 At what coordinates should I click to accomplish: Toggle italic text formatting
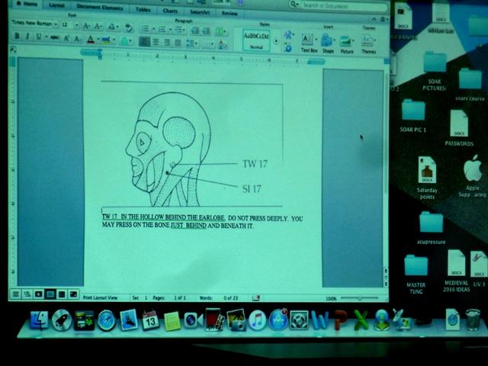(27, 37)
